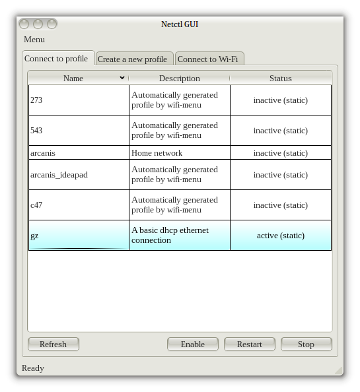This screenshot has height=392, width=360.
Task: Click the Enable button
Action: [193, 344]
